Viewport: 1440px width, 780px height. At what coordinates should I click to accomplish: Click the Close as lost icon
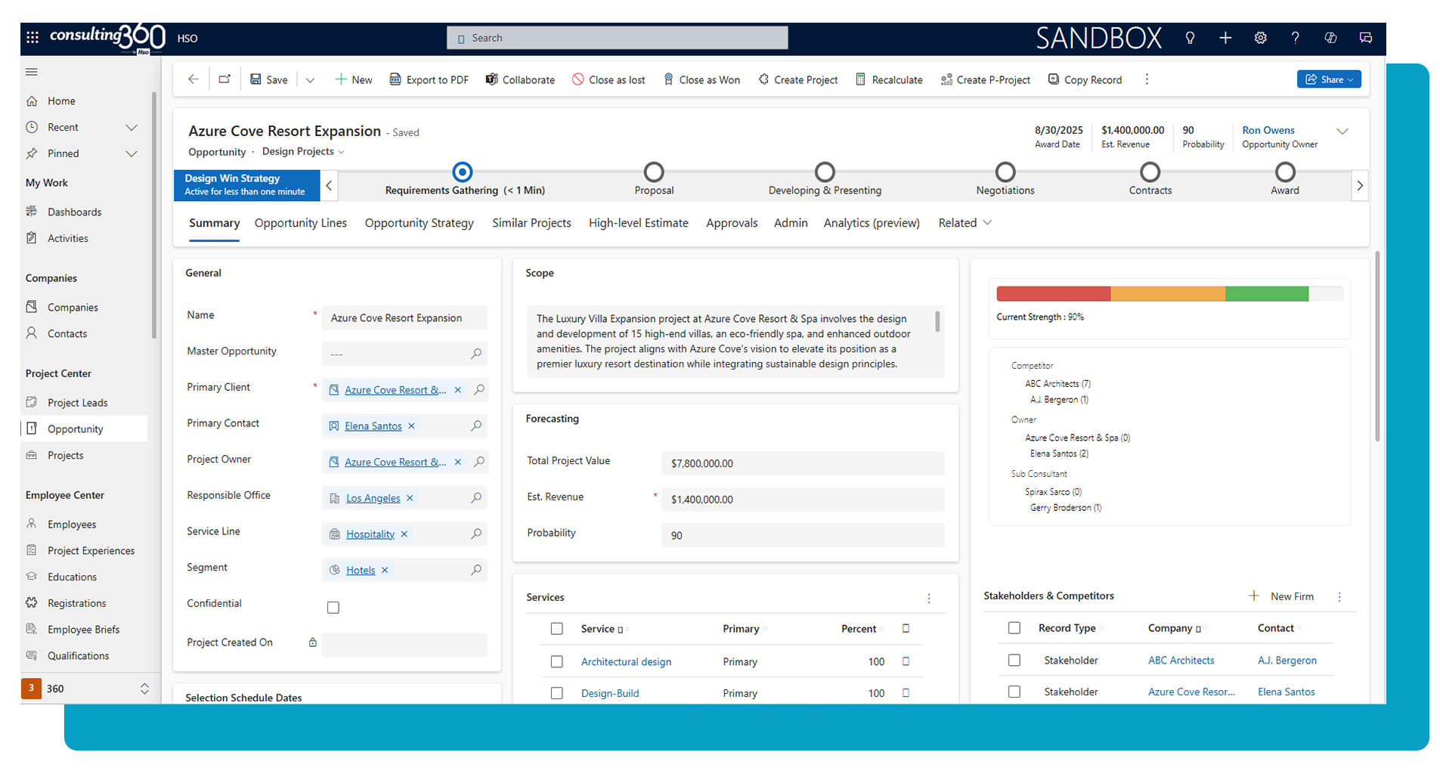(x=578, y=79)
